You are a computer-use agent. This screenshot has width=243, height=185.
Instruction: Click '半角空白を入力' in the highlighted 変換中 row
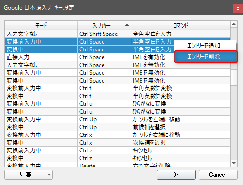click(x=152, y=50)
